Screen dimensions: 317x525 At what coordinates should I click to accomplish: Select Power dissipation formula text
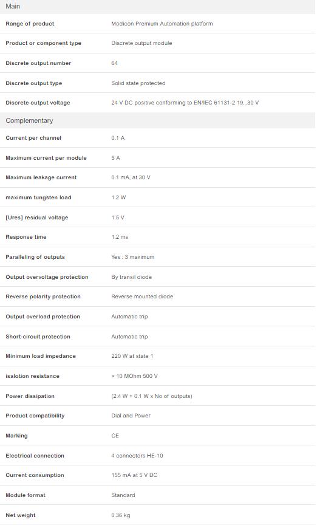tap(152, 396)
